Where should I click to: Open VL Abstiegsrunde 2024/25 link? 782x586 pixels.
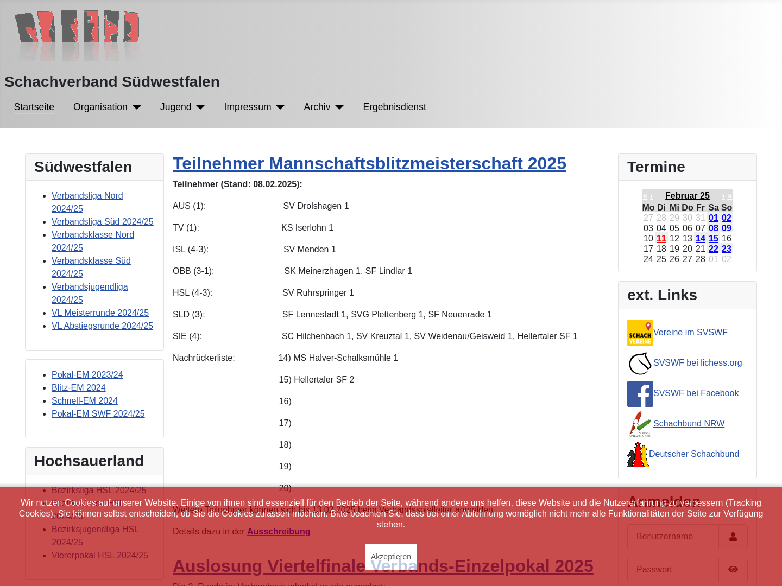pyautogui.click(x=102, y=326)
